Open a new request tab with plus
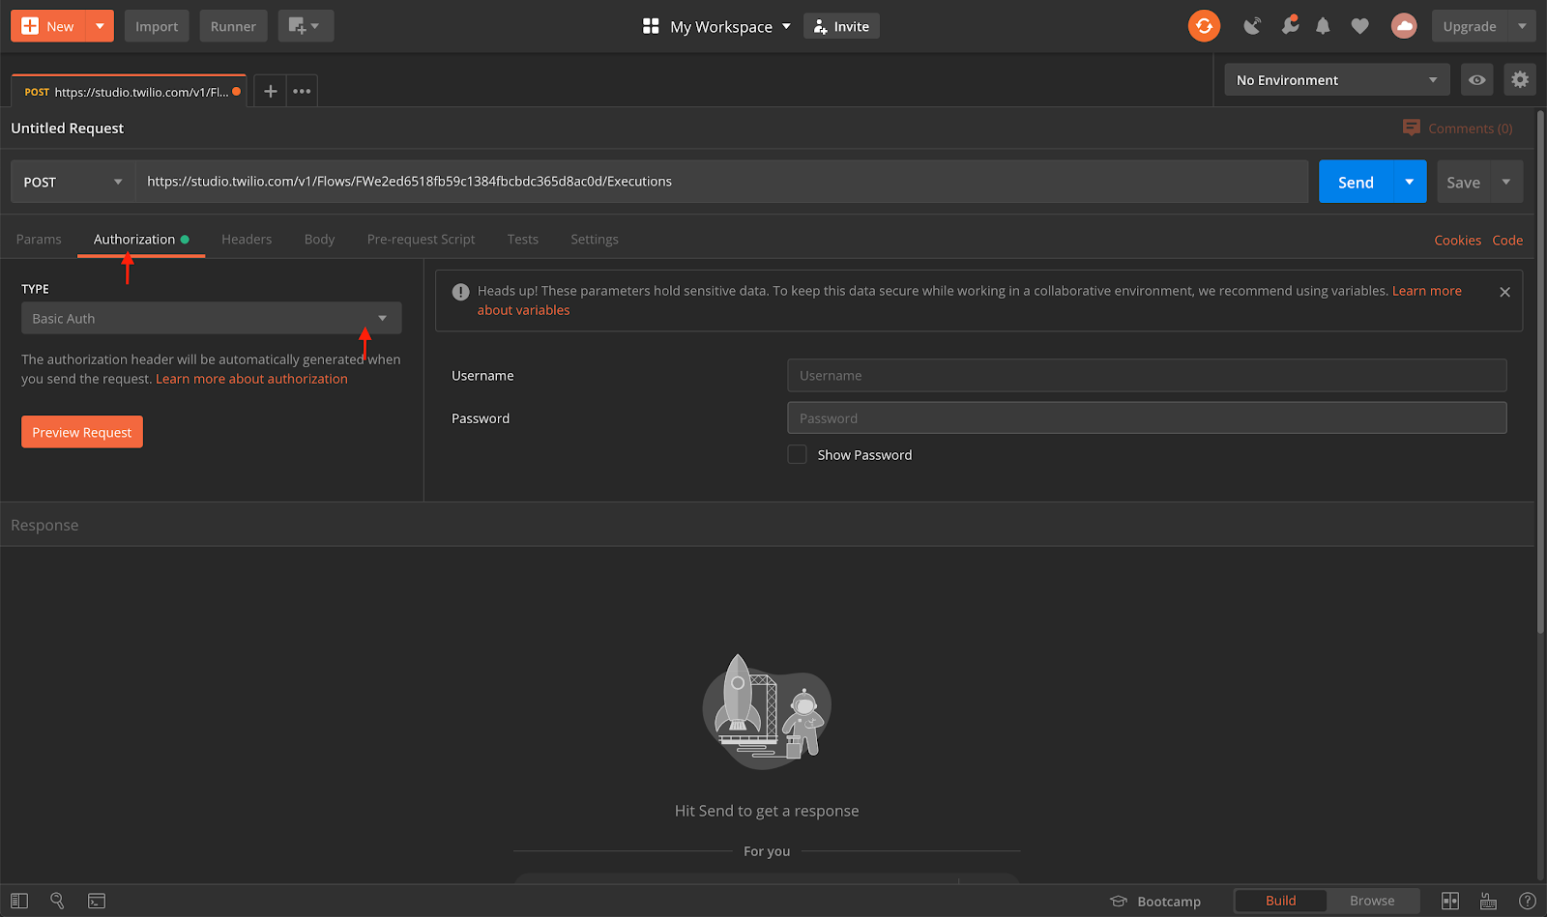Screen dimensions: 1547x917 271,91
